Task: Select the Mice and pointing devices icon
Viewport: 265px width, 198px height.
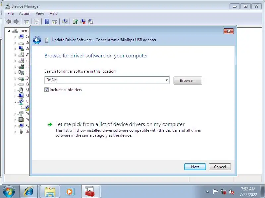Action: coord(21,90)
